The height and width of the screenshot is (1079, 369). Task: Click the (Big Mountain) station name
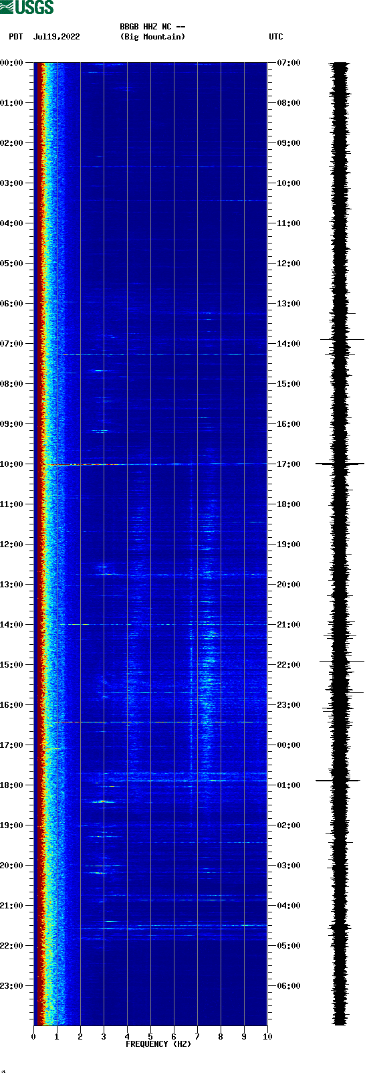[152, 37]
